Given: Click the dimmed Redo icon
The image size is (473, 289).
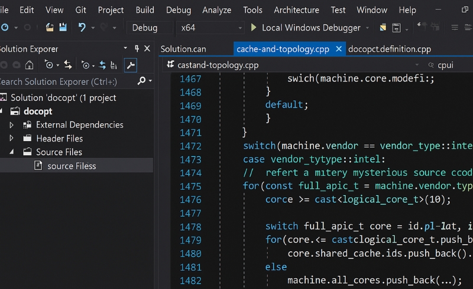Looking at the screenshot, I should [104, 27].
